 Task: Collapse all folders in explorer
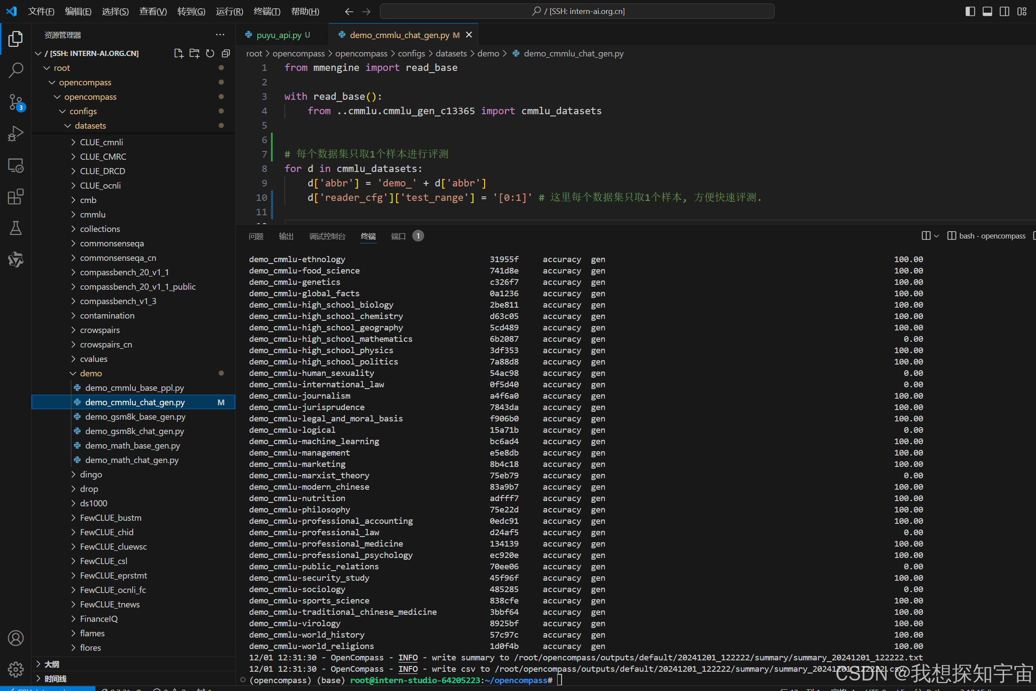pos(225,53)
